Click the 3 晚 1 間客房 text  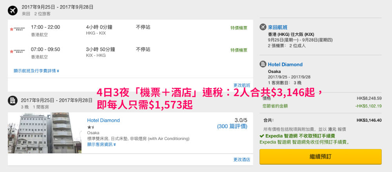35,107
